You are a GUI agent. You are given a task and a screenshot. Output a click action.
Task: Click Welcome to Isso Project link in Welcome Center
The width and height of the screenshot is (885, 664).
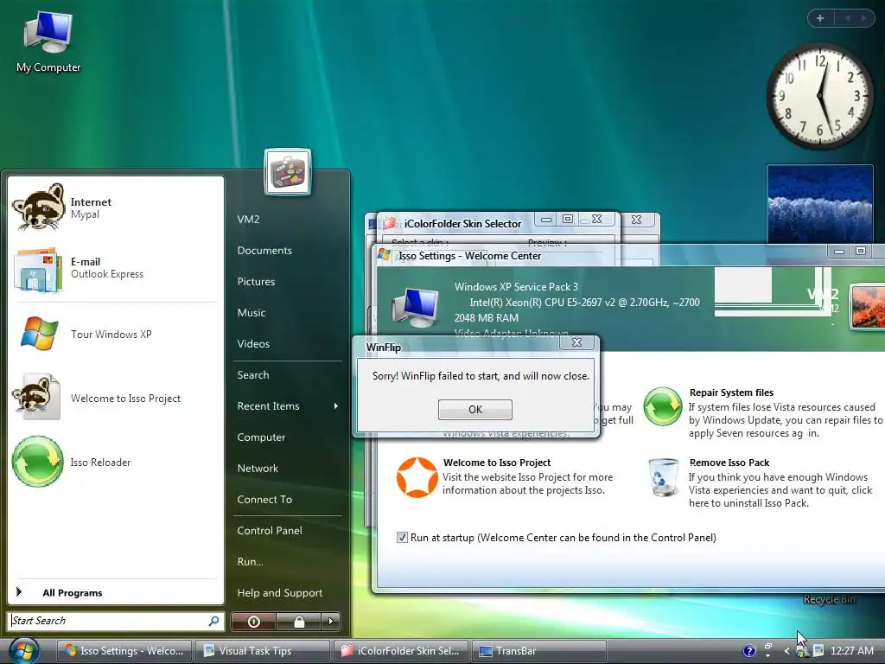[x=497, y=463]
